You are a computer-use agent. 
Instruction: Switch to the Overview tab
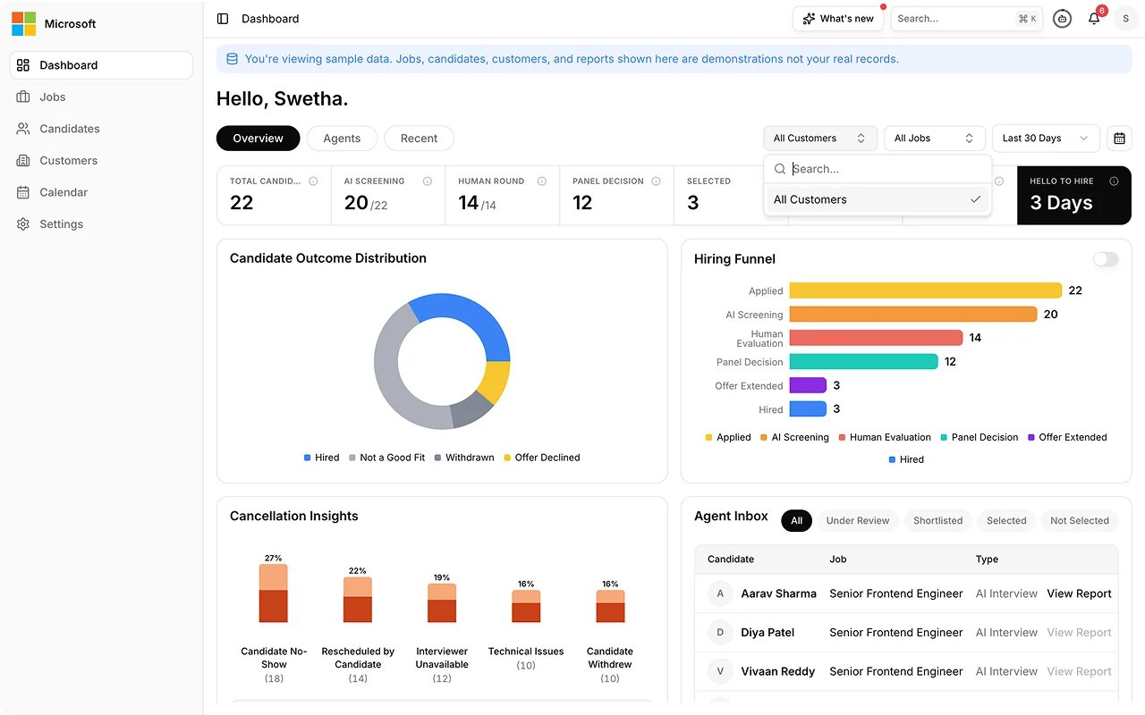(259, 139)
